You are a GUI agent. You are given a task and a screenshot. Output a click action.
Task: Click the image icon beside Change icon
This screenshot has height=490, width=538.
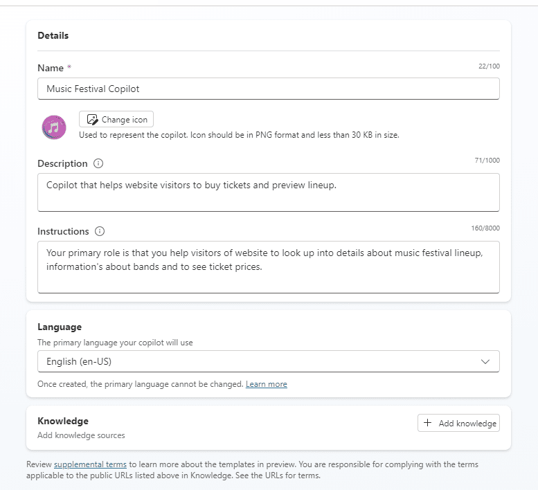[92, 120]
